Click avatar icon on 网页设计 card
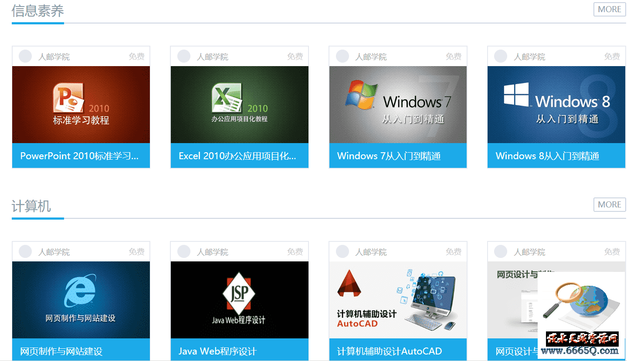Screen dimensions: 627x361 tap(501, 251)
